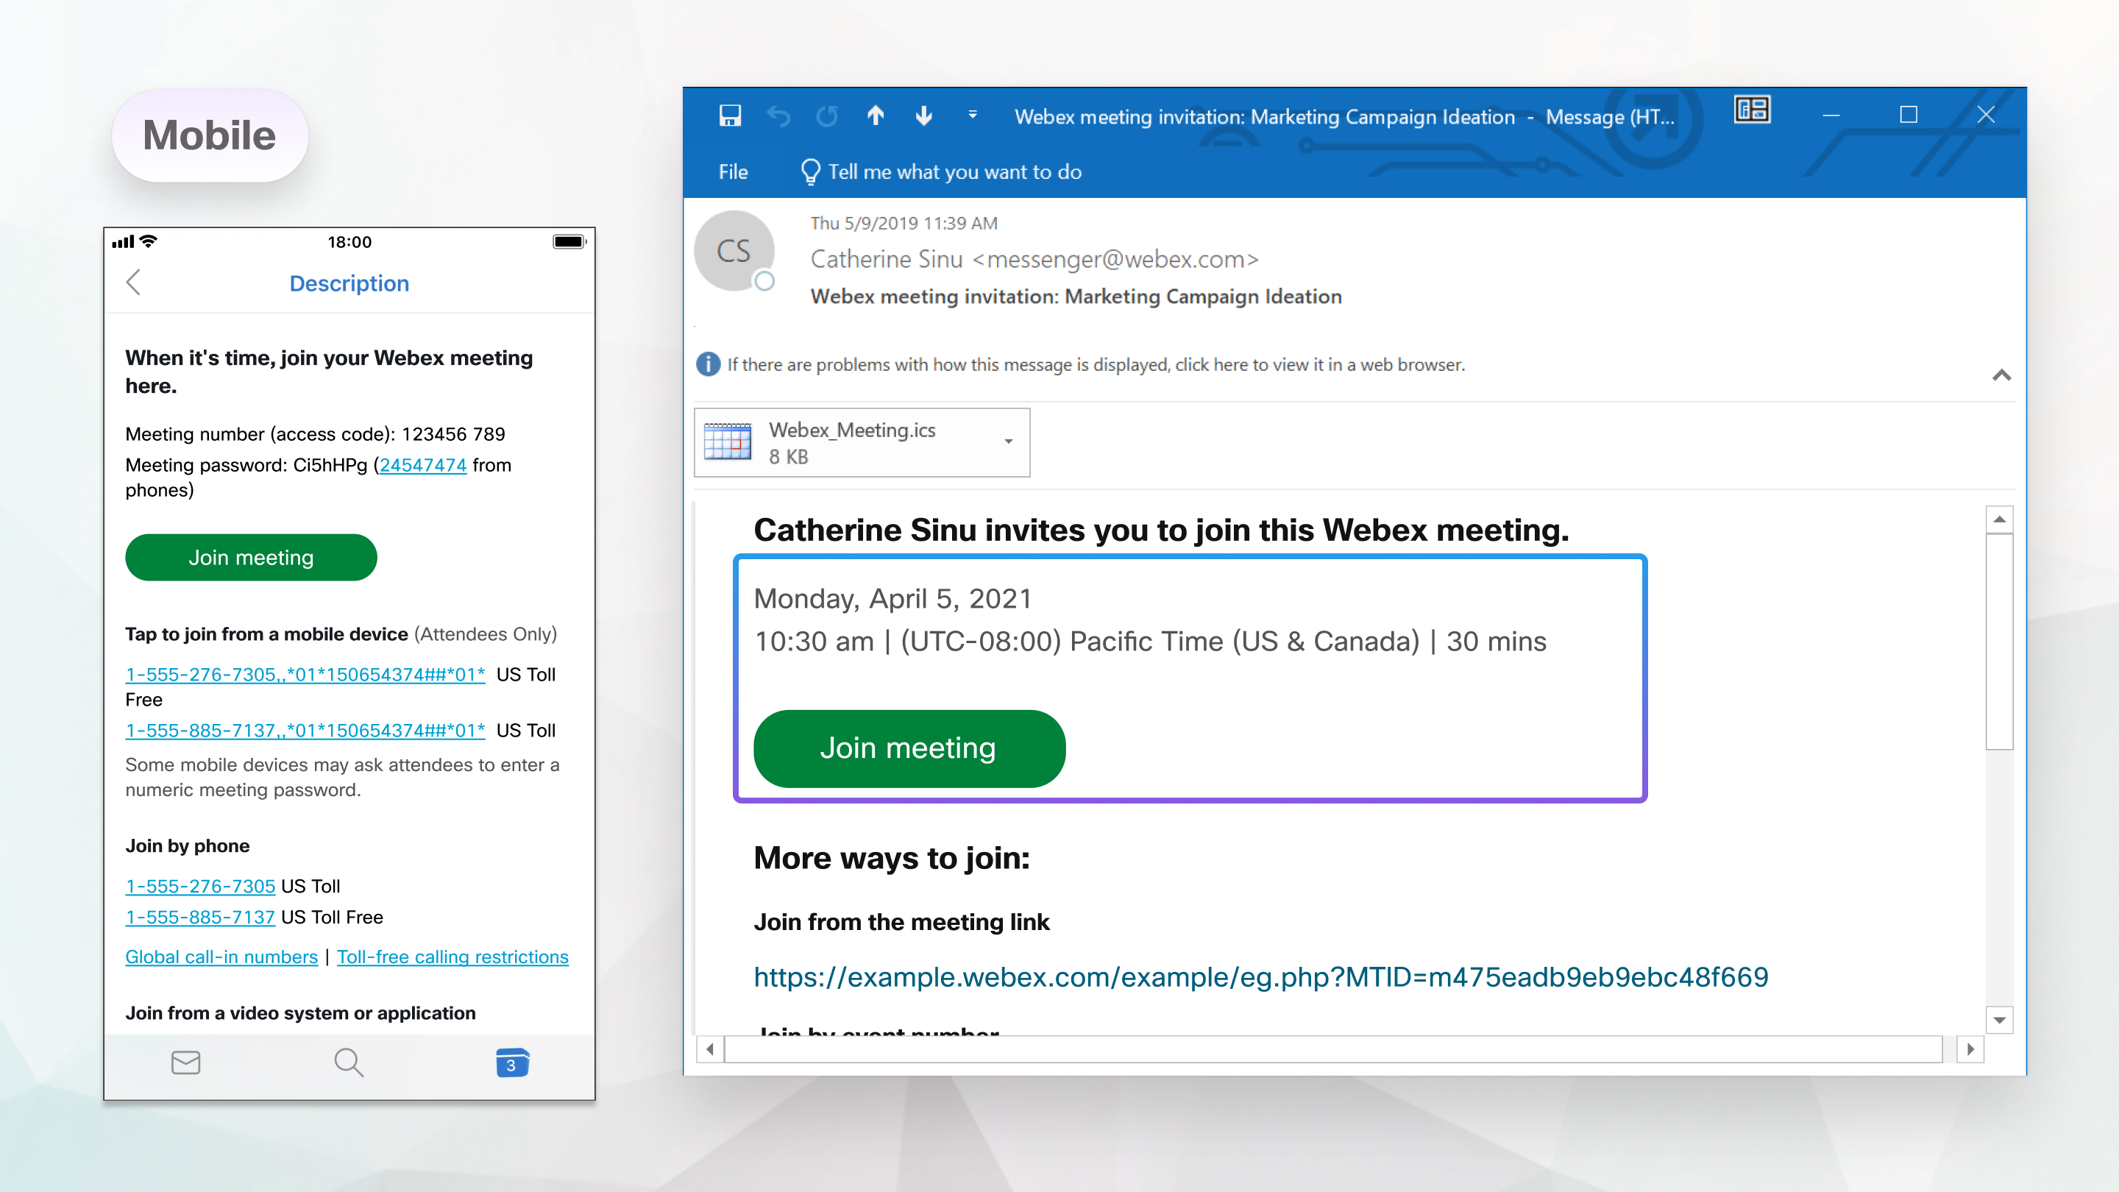Click the ribbon display options icon
The height and width of the screenshot is (1192, 2119).
1751,110
